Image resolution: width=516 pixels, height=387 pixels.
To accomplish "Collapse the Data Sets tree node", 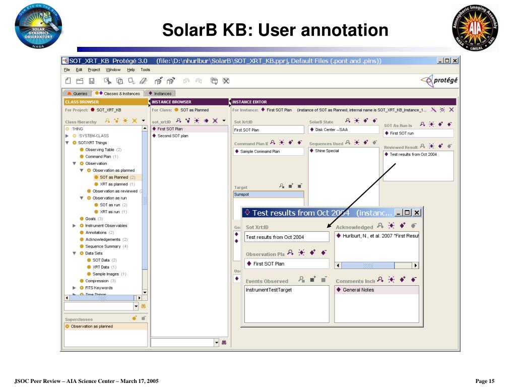I will click(x=74, y=253).
